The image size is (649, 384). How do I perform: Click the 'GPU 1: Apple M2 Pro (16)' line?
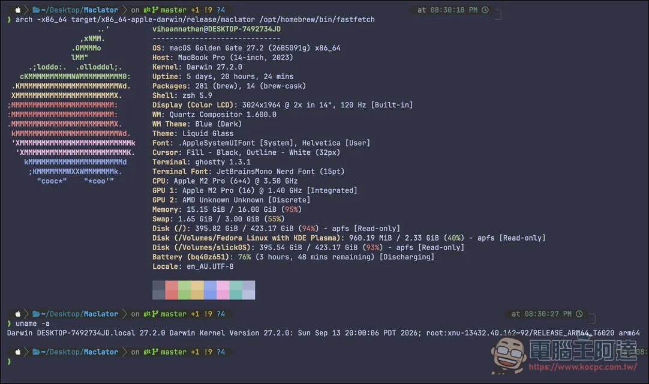tap(255, 191)
